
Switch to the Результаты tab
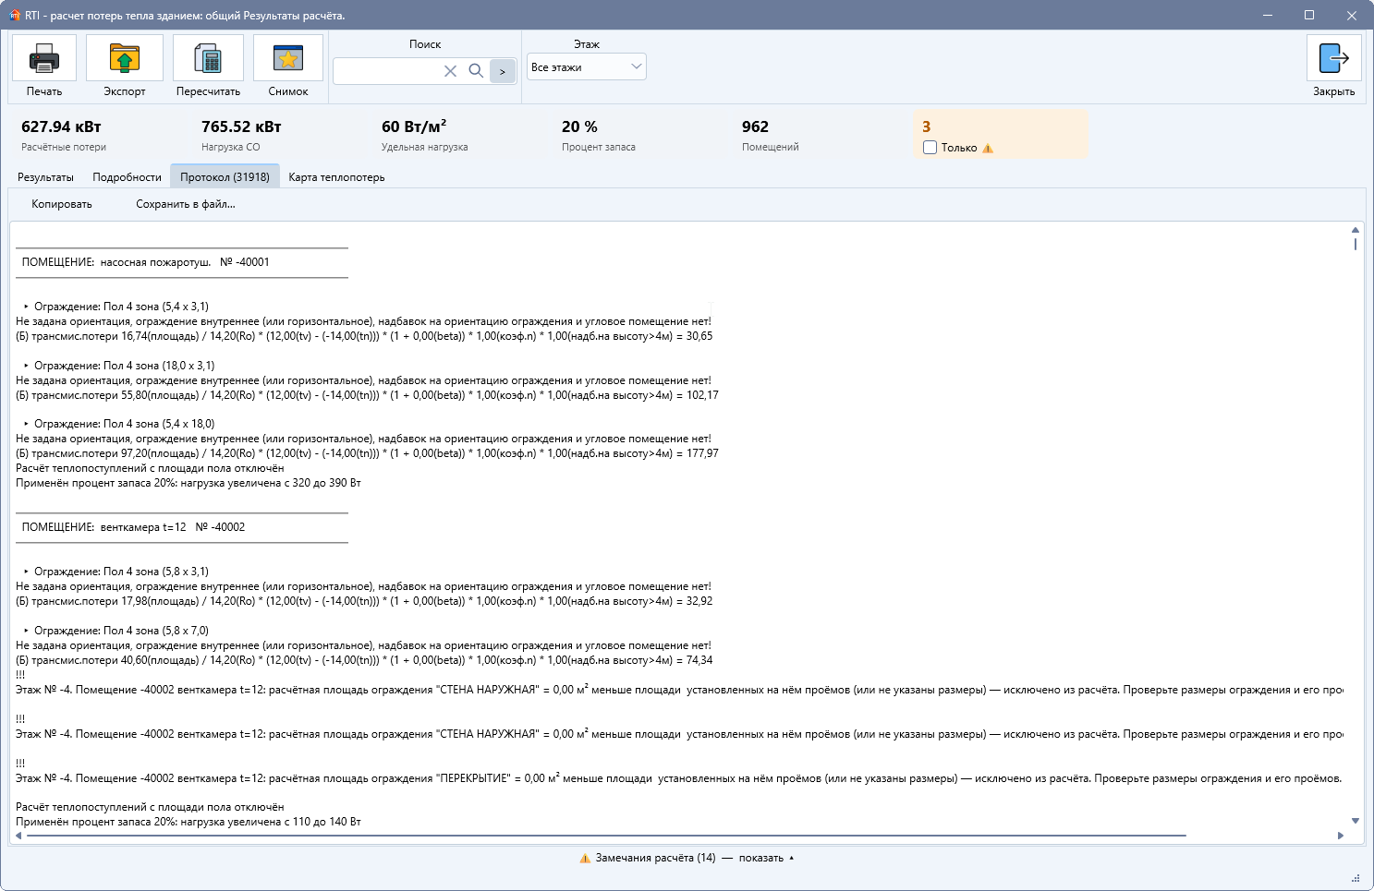click(45, 177)
